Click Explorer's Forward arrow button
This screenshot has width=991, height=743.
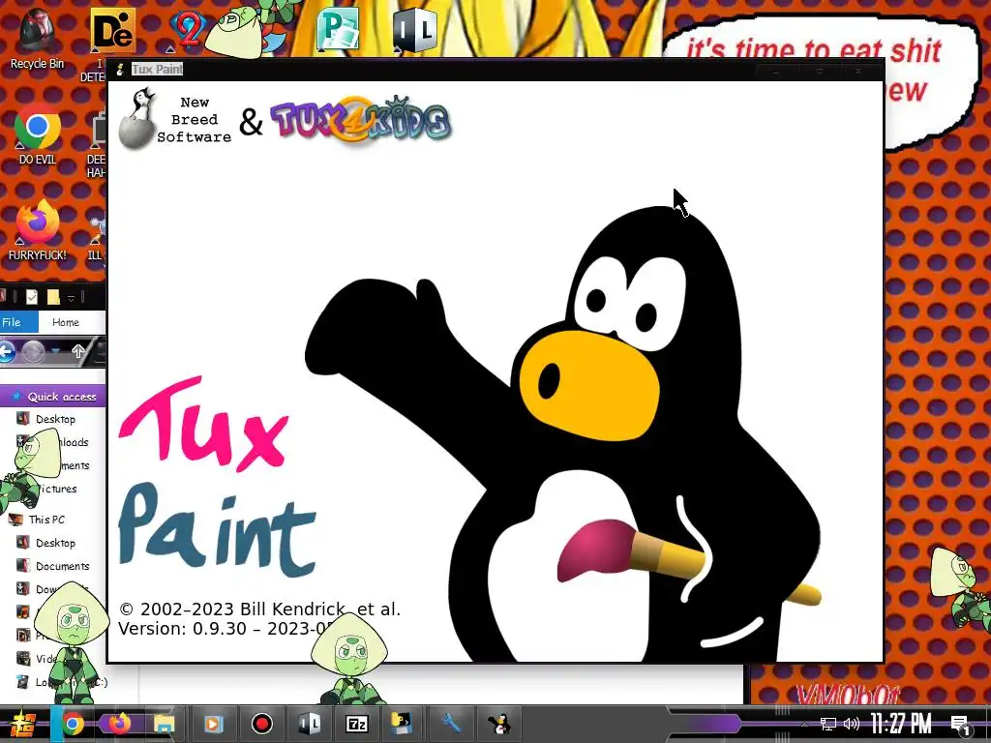pyautogui.click(x=33, y=352)
